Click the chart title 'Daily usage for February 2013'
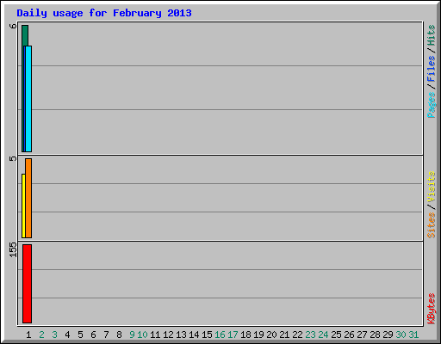441x344 pixels. click(x=104, y=13)
